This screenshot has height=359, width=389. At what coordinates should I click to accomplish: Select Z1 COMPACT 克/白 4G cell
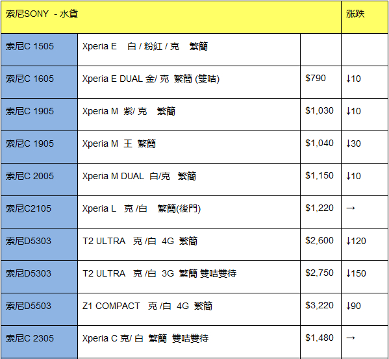(189, 310)
